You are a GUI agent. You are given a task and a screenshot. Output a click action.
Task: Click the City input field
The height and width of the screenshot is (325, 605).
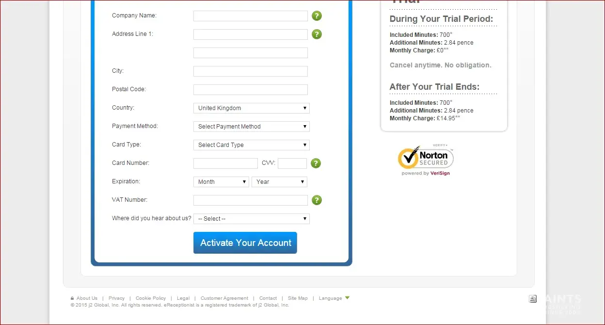pos(251,71)
